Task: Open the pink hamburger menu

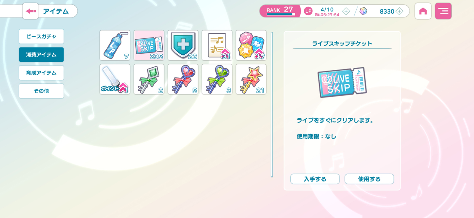Action: (443, 11)
